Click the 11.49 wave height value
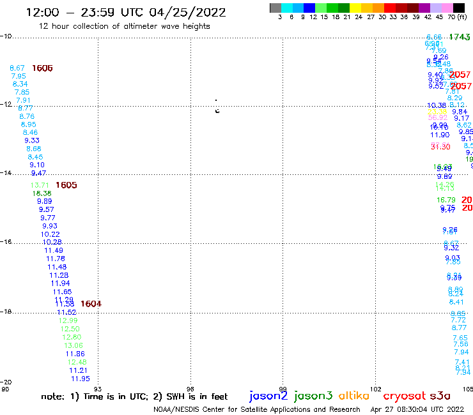Image resolution: width=473 pixels, height=415 pixels. (54, 250)
